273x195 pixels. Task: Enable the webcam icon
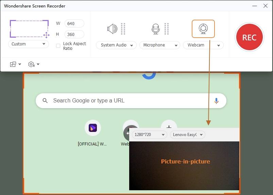203,29
